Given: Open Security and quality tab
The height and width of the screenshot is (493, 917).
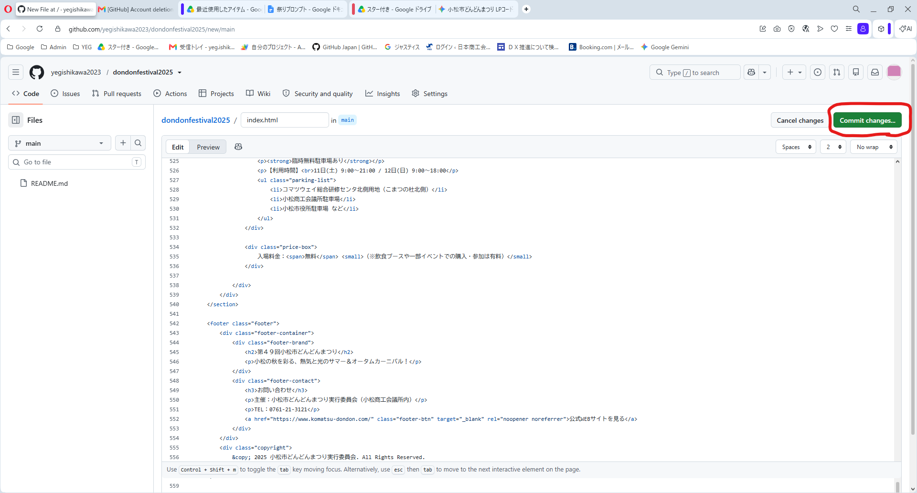Looking at the screenshot, I should click(318, 94).
